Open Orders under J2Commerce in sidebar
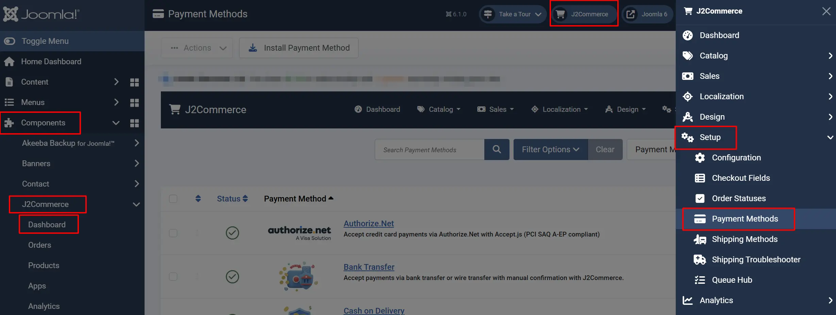836x315 pixels. click(x=39, y=245)
